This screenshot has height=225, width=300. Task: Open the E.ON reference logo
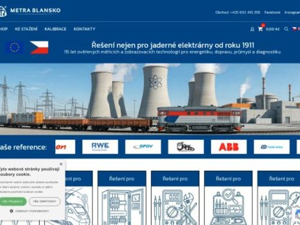(65, 147)
